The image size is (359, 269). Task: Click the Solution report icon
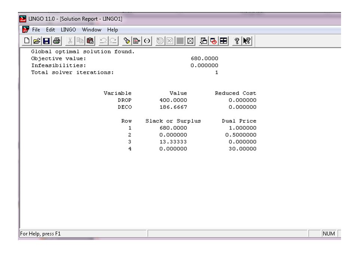pos(170,41)
